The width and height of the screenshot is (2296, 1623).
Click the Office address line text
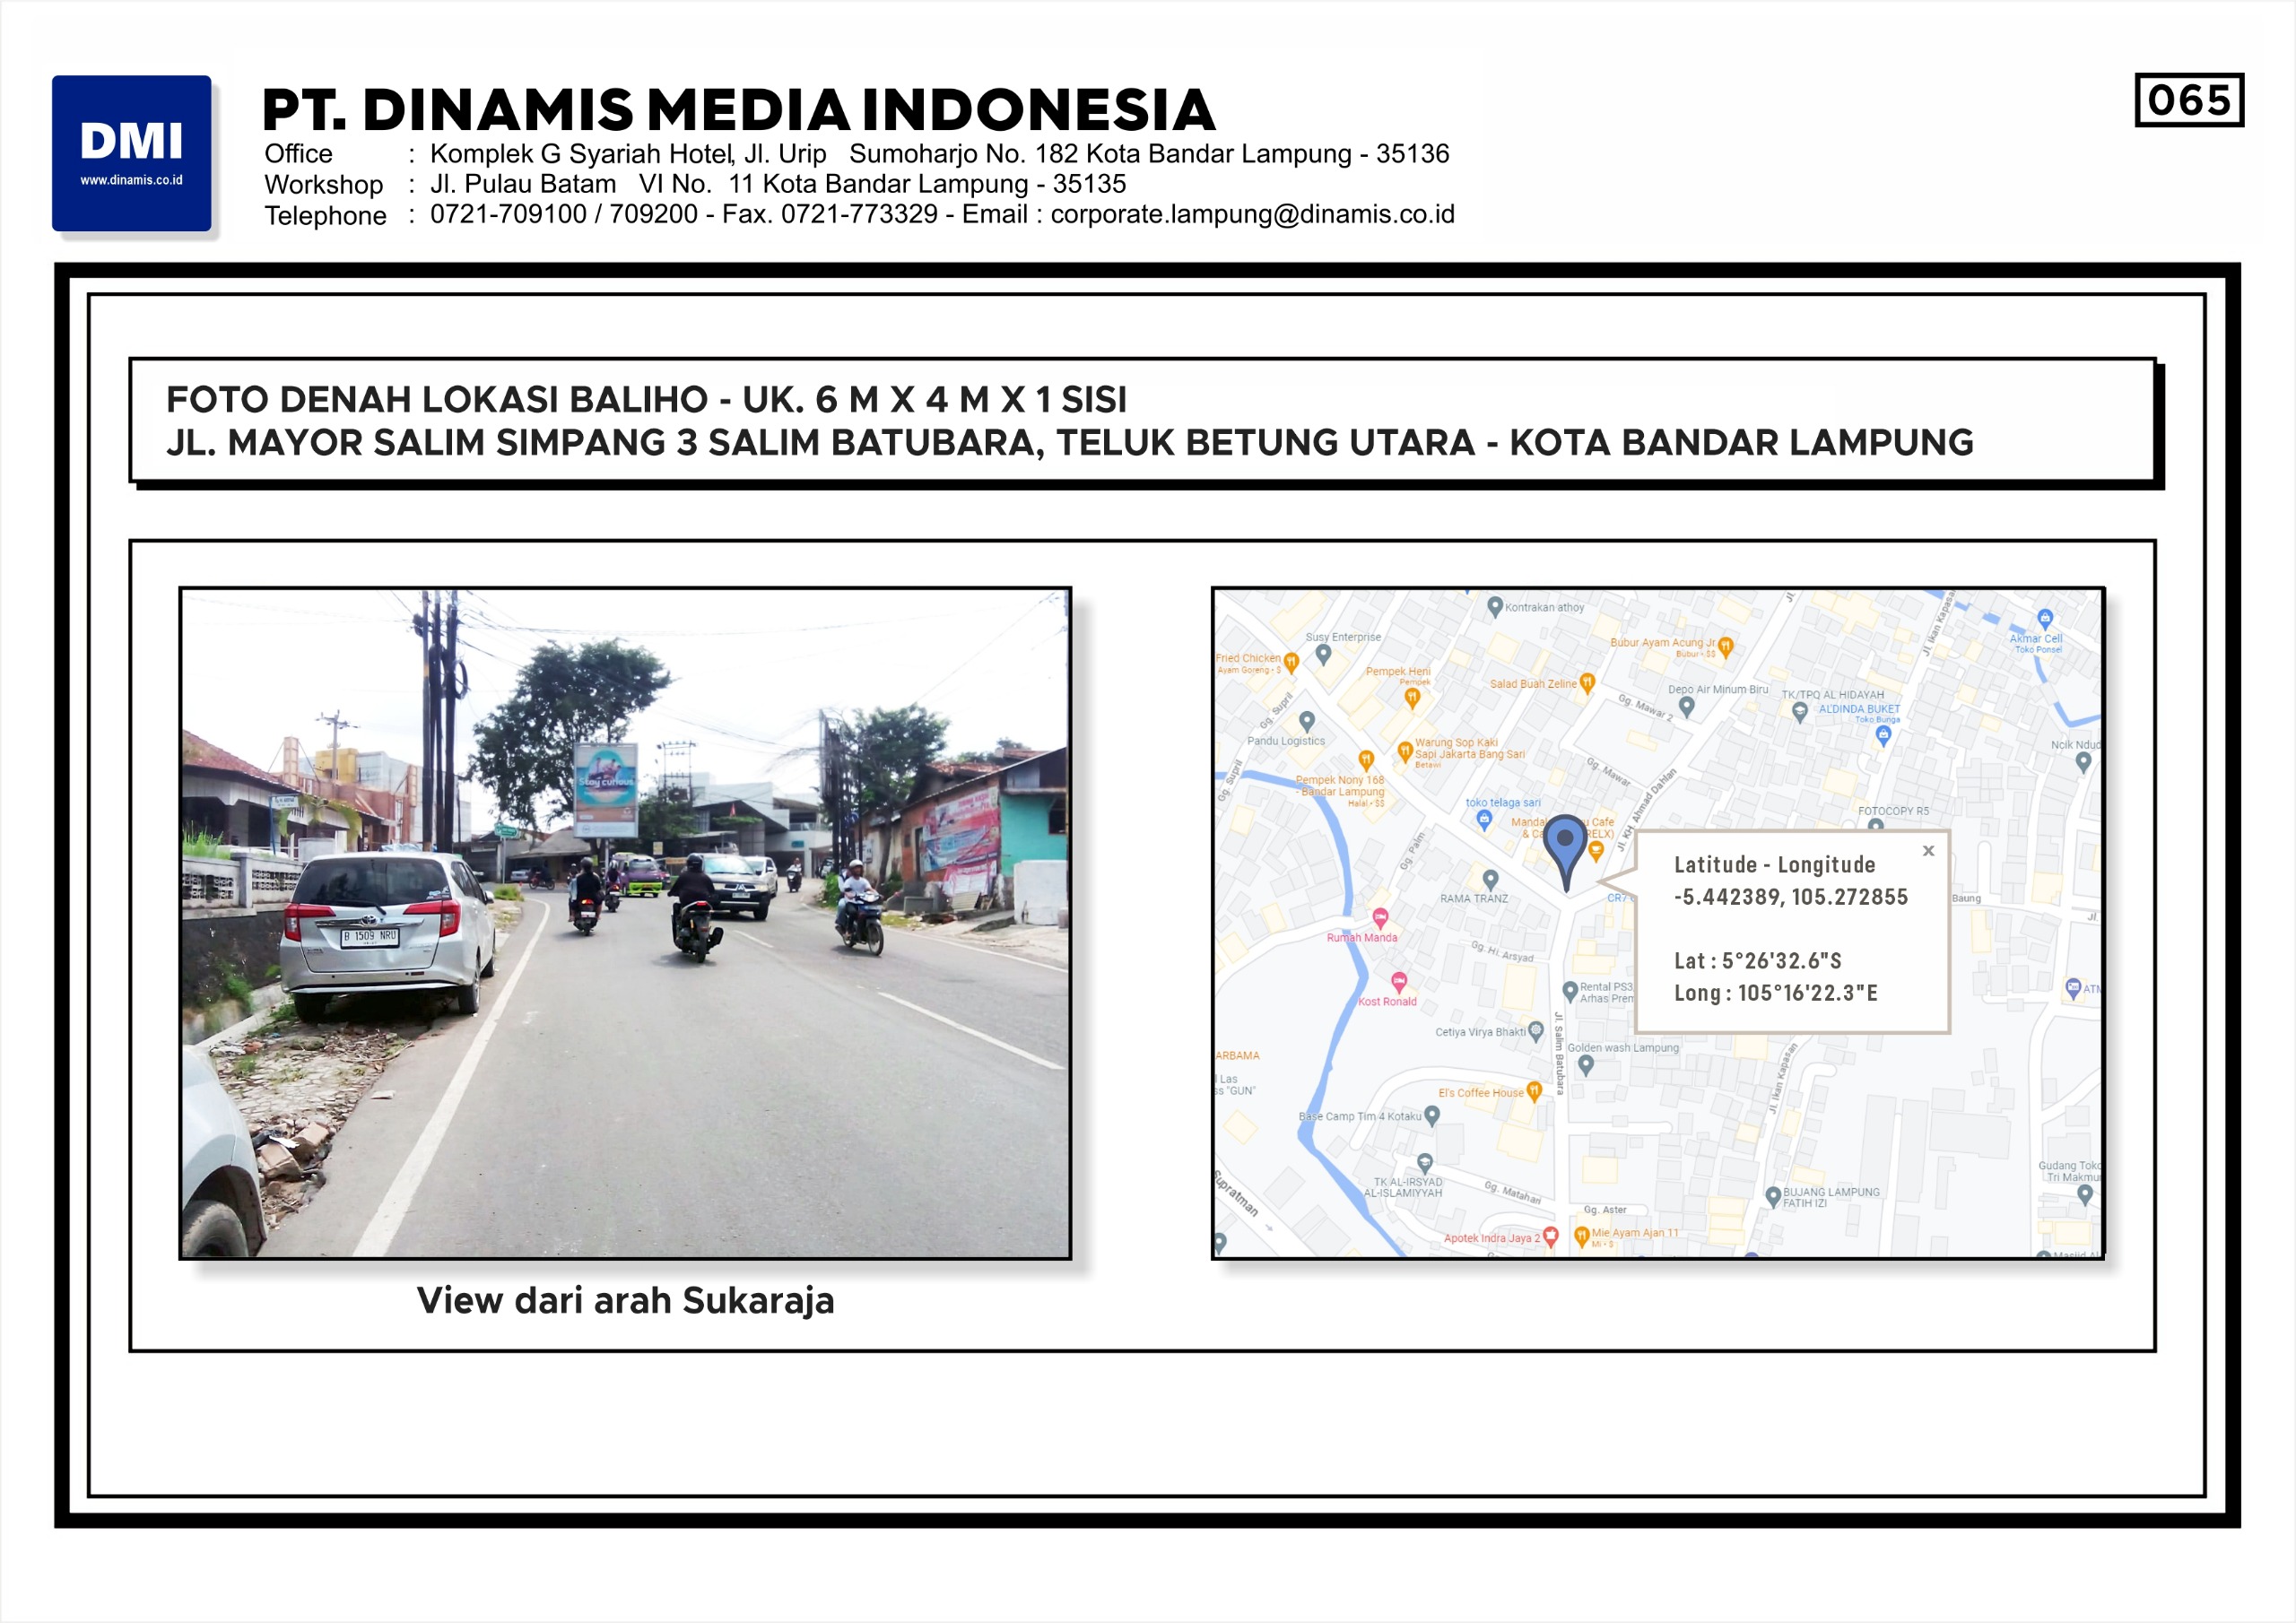pyautogui.click(x=939, y=154)
